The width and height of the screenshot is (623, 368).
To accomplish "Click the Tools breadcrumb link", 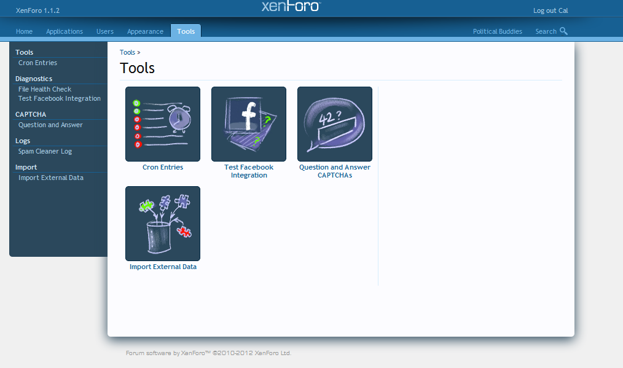I will (x=127, y=53).
